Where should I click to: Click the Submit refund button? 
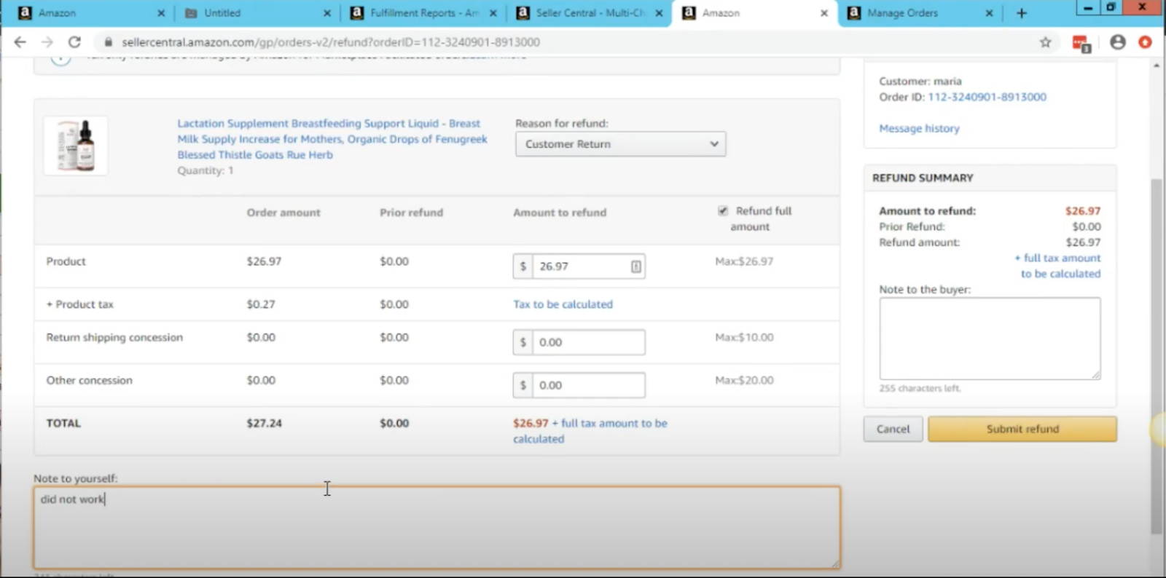pos(1022,429)
